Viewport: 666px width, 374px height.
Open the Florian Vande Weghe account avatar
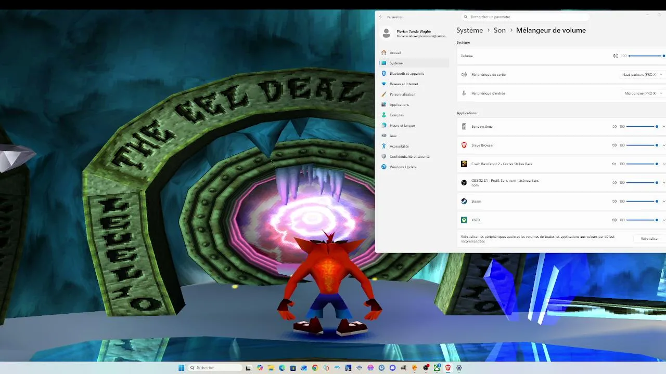point(386,33)
